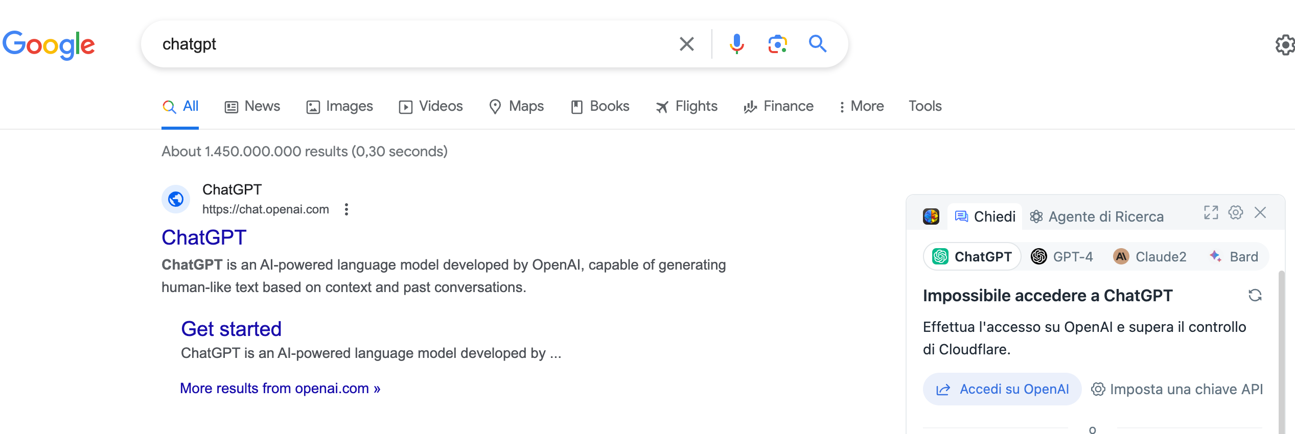Switch to Agente di Ricerca tab
The height and width of the screenshot is (434, 1295).
[x=1097, y=216]
